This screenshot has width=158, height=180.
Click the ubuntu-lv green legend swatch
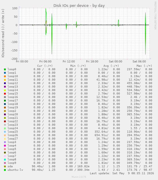(5, 170)
